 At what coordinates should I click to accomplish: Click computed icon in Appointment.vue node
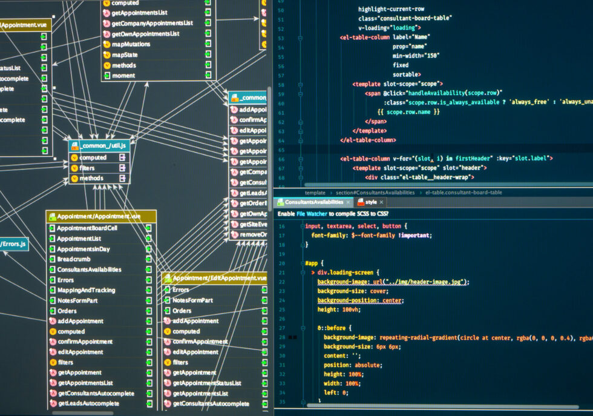pos(53,332)
